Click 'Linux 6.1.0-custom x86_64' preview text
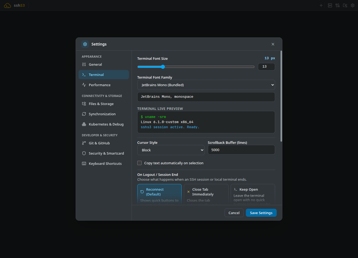Image resolution: width=358 pixels, height=258 pixels. pos(167,122)
